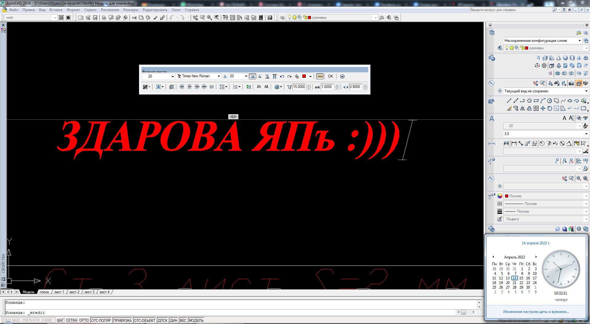The image size is (590, 324).
Task: Expand the text style 20 dropdown
Action: pos(173,76)
